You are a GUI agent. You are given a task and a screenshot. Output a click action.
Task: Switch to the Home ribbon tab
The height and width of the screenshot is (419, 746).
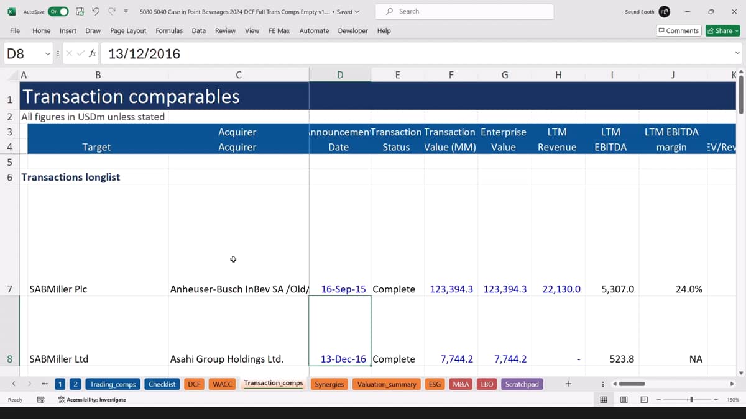pos(42,30)
